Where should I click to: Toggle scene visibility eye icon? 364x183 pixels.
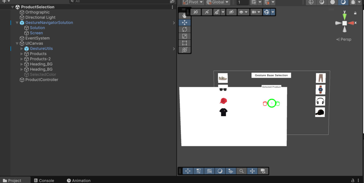coord(231,12)
